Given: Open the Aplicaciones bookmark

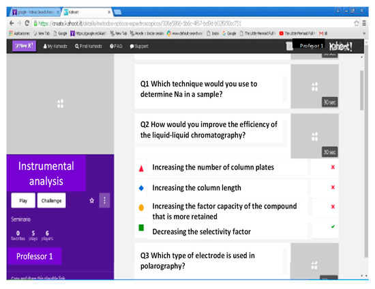Looking at the screenshot, I should (x=19, y=33).
